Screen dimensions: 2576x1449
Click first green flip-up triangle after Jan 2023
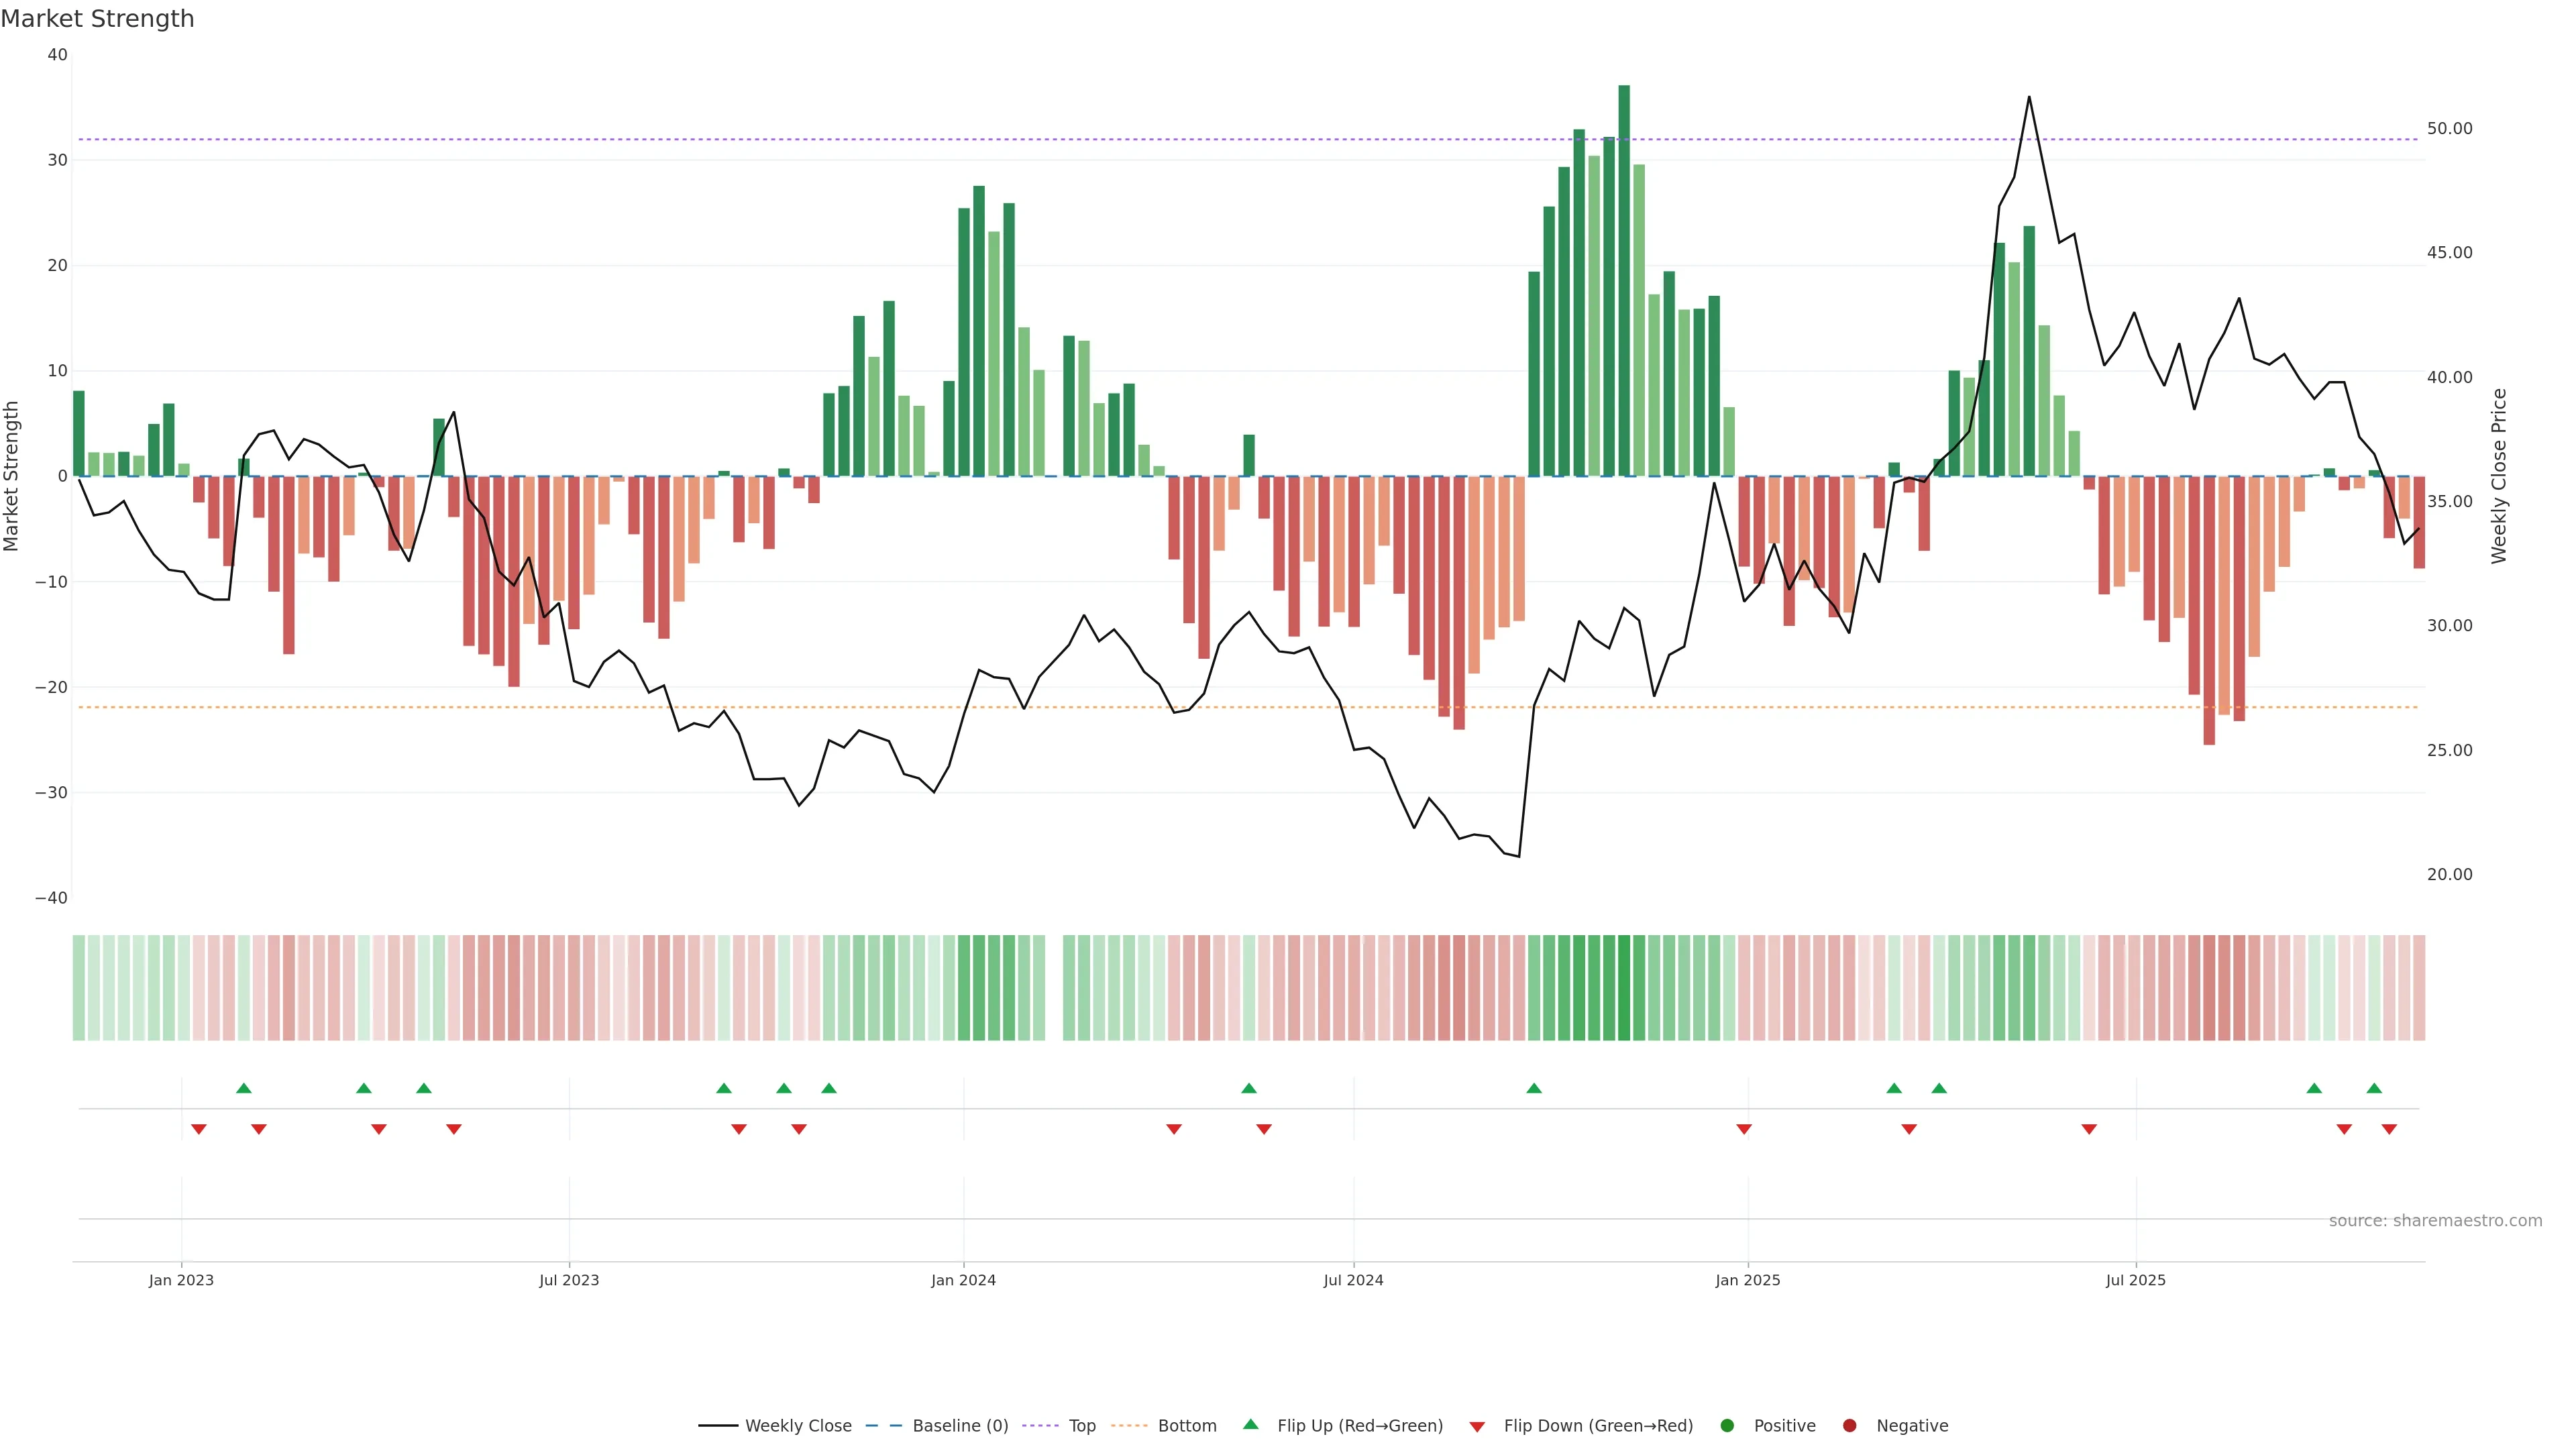click(244, 1088)
